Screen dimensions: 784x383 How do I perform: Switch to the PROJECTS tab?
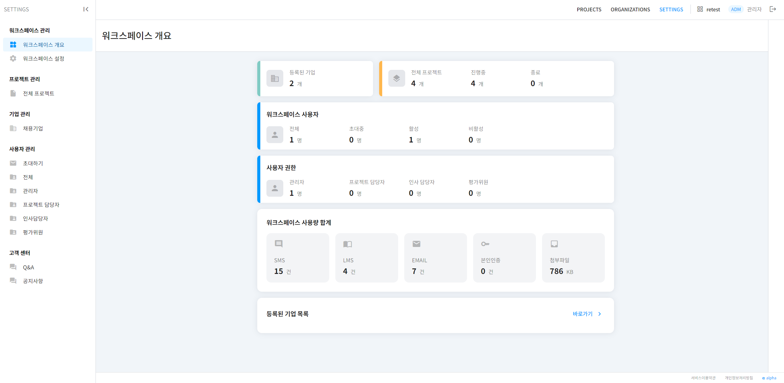pos(589,9)
